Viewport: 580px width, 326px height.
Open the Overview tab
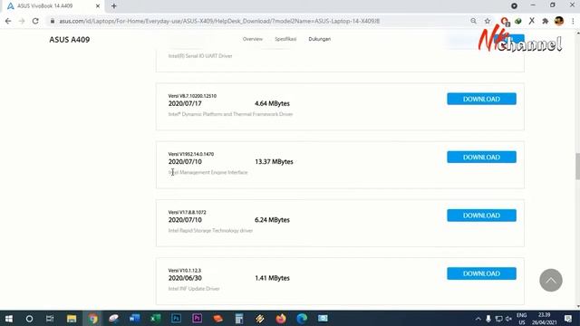253,39
